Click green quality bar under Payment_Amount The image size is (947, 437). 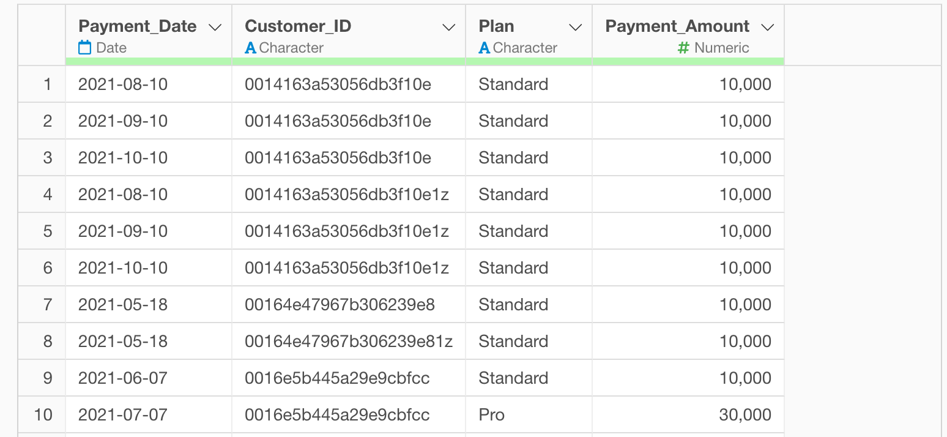pos(688,61)
